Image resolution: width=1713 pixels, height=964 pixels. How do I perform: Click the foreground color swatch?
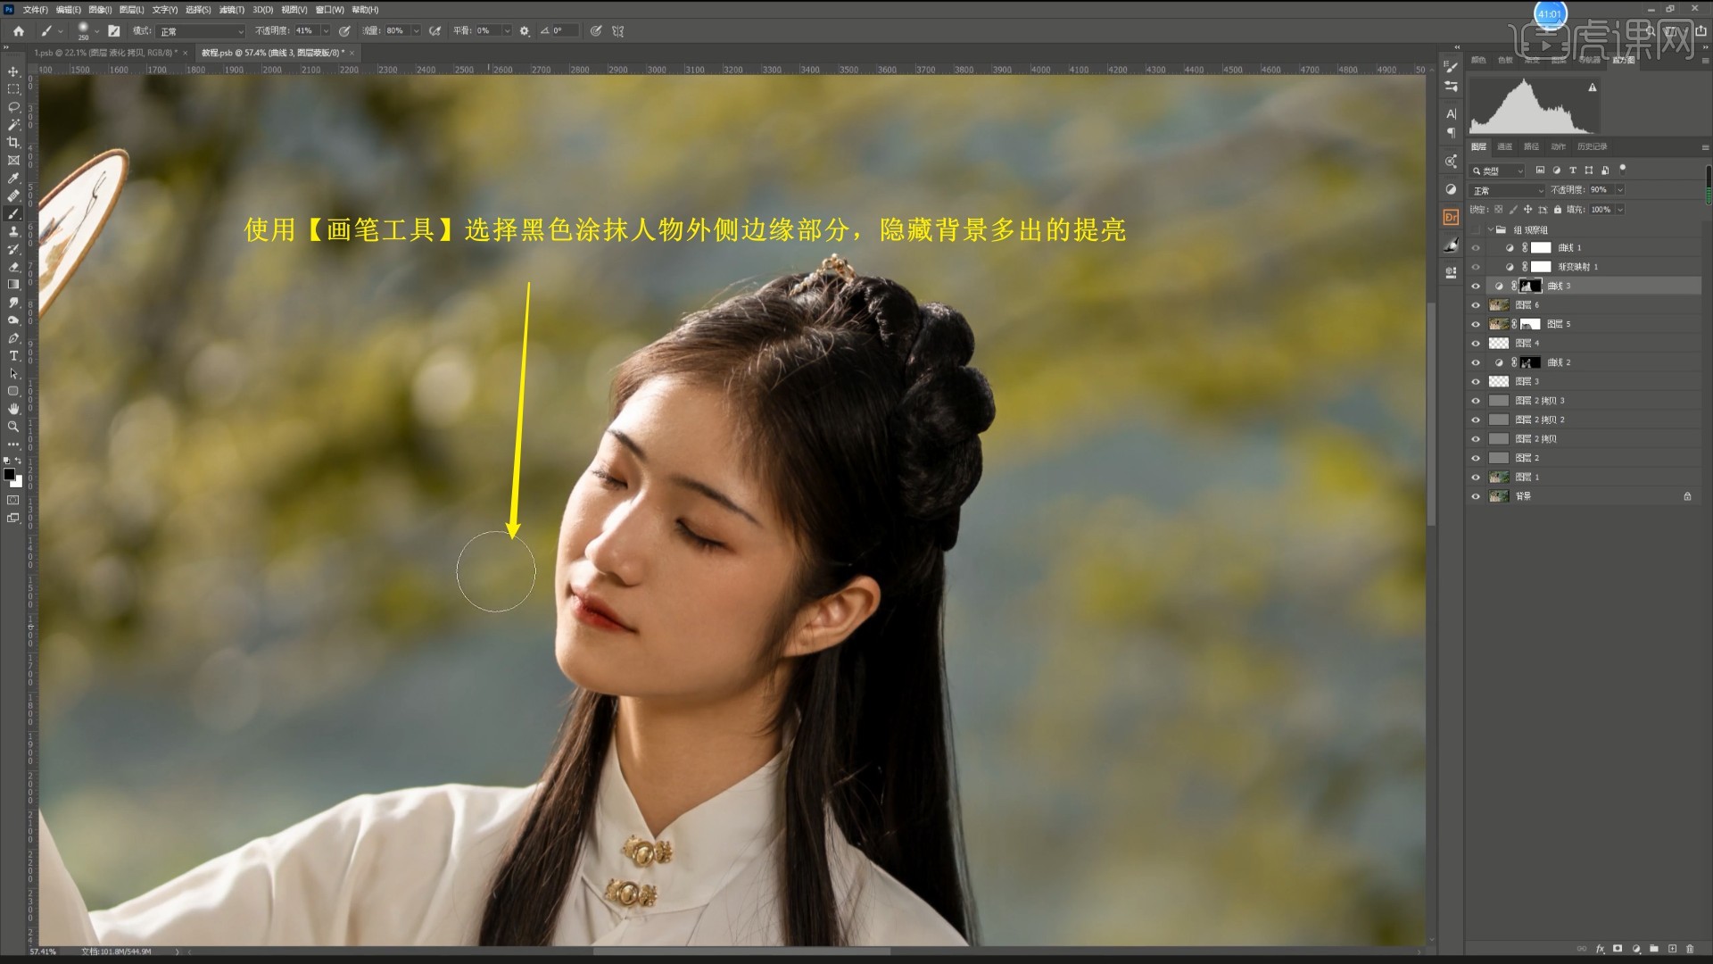[9, 474]
